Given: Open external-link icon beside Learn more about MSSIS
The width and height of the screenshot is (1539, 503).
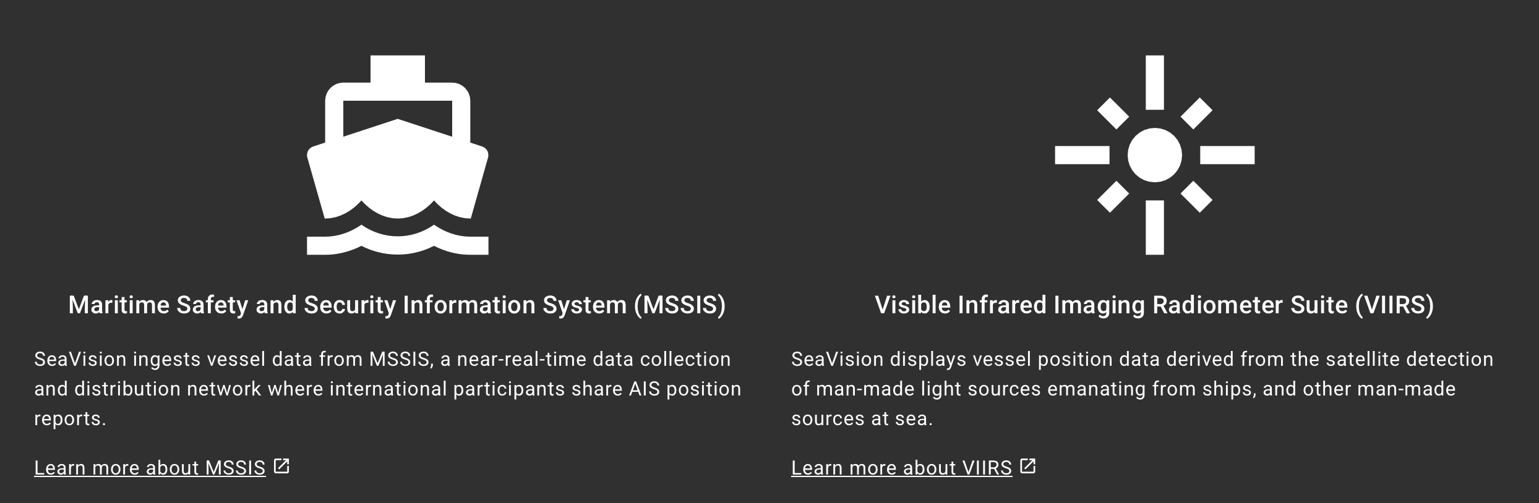Looking at the screenshot, I should tap(281, 466).
